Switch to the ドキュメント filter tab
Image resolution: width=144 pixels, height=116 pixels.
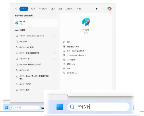43,9
